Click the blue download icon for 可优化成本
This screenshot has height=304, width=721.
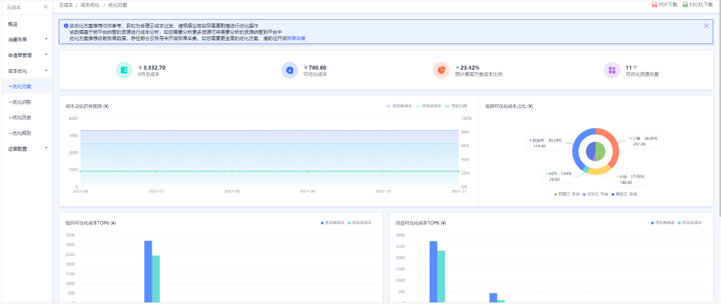pos(290,70)
